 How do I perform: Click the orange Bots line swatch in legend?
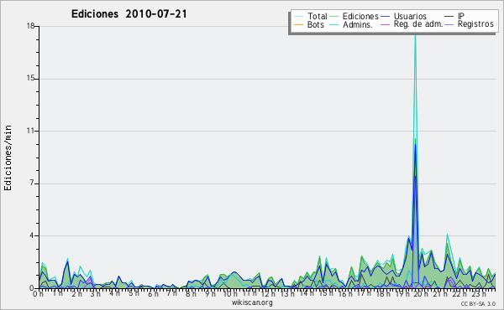(298, 24)
